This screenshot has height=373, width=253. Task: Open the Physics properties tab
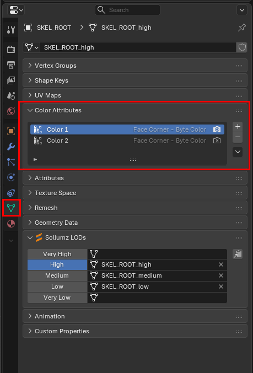click(x=11, y=177)
